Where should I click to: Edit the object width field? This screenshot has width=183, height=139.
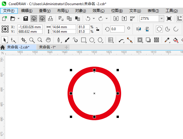click(x=64, y=27)
